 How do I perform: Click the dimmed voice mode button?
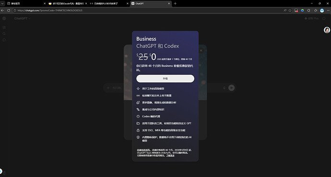tap(232, 88)
